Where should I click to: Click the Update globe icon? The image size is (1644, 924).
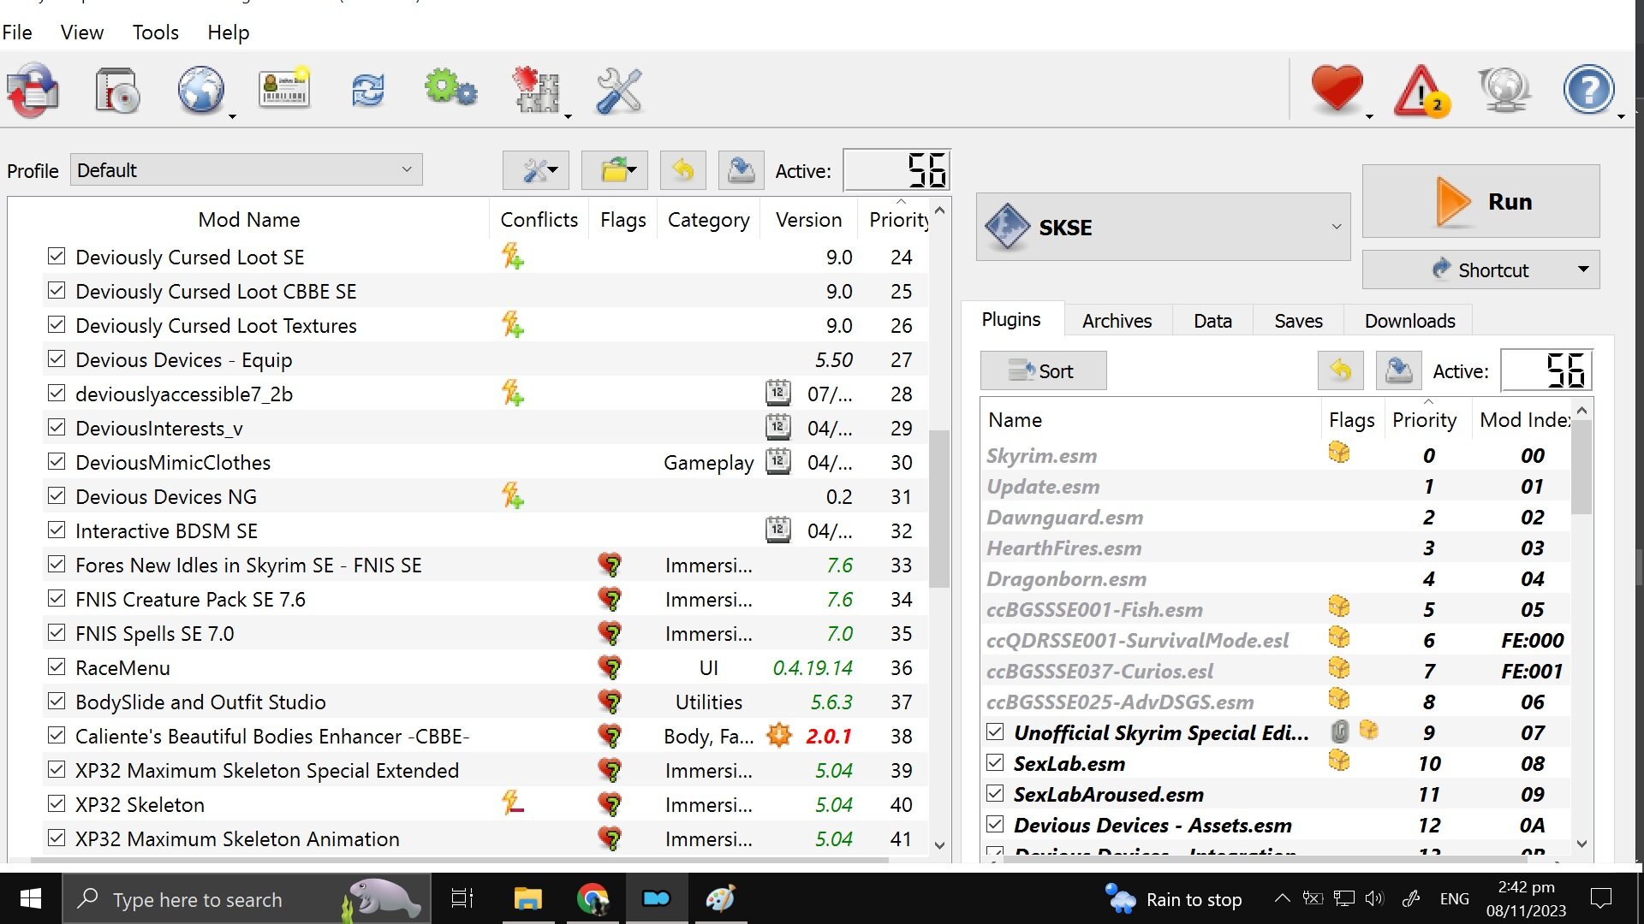click(1504, 90)
